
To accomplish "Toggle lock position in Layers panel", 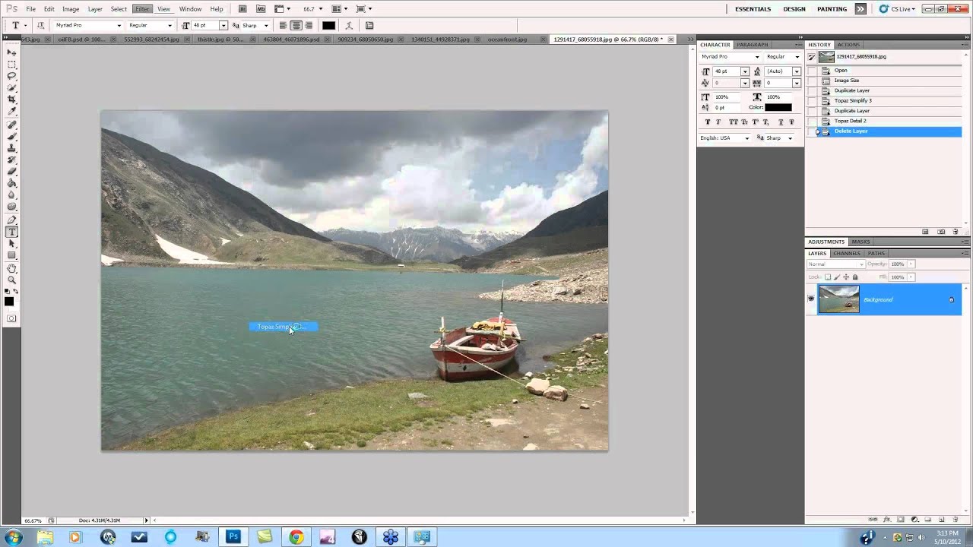I will tap(846, 277).
